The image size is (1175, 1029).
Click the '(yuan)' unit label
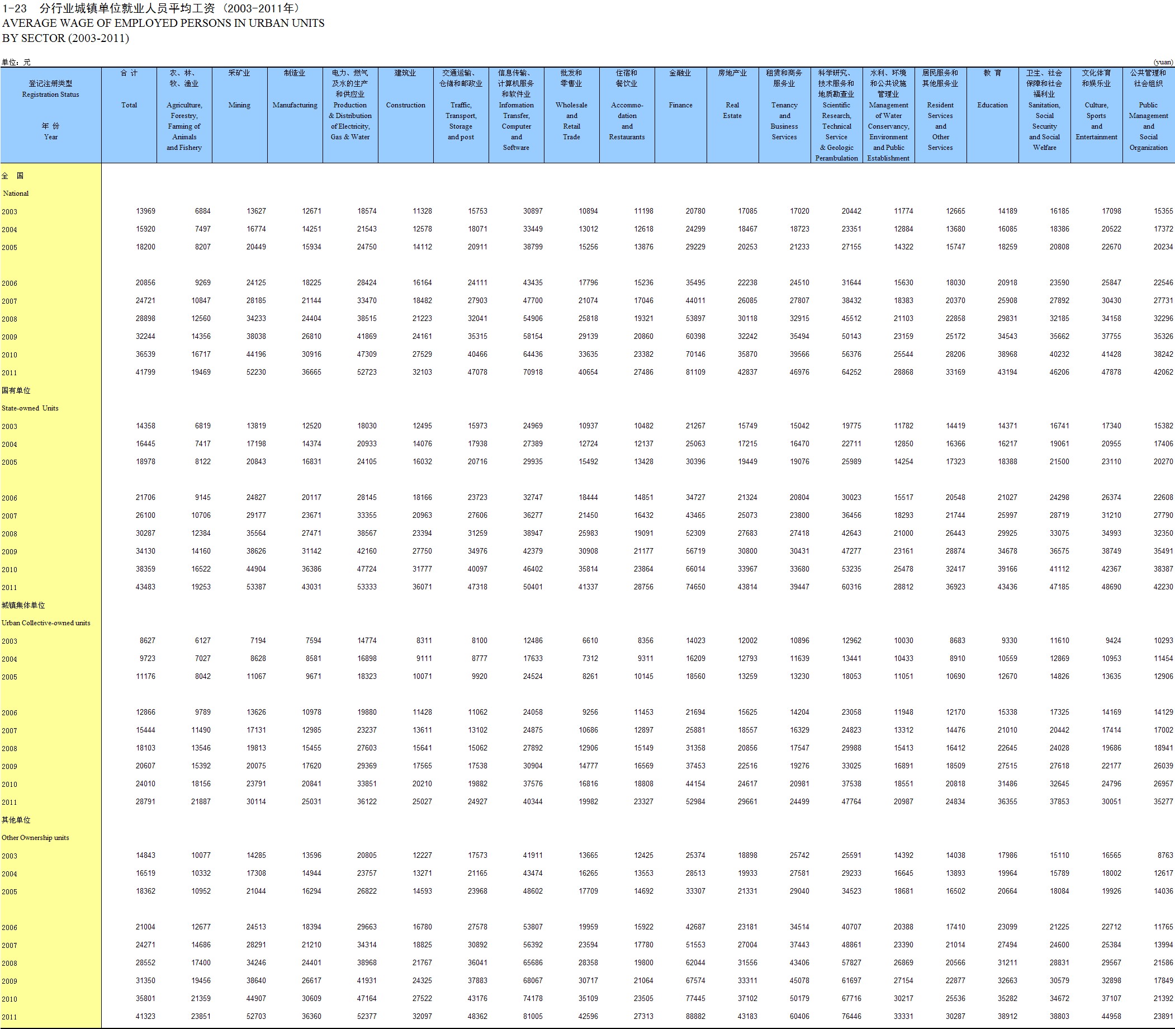tap(1163, 62)
